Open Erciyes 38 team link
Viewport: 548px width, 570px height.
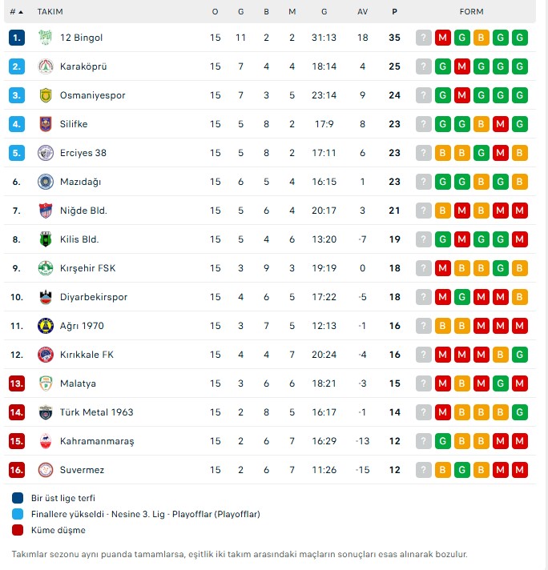tap(83, 153)
